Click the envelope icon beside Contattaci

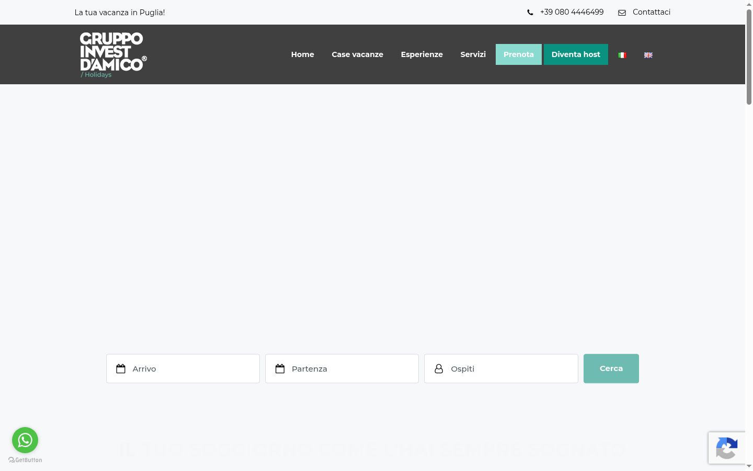pyautogui.click(x=622, y=13)
